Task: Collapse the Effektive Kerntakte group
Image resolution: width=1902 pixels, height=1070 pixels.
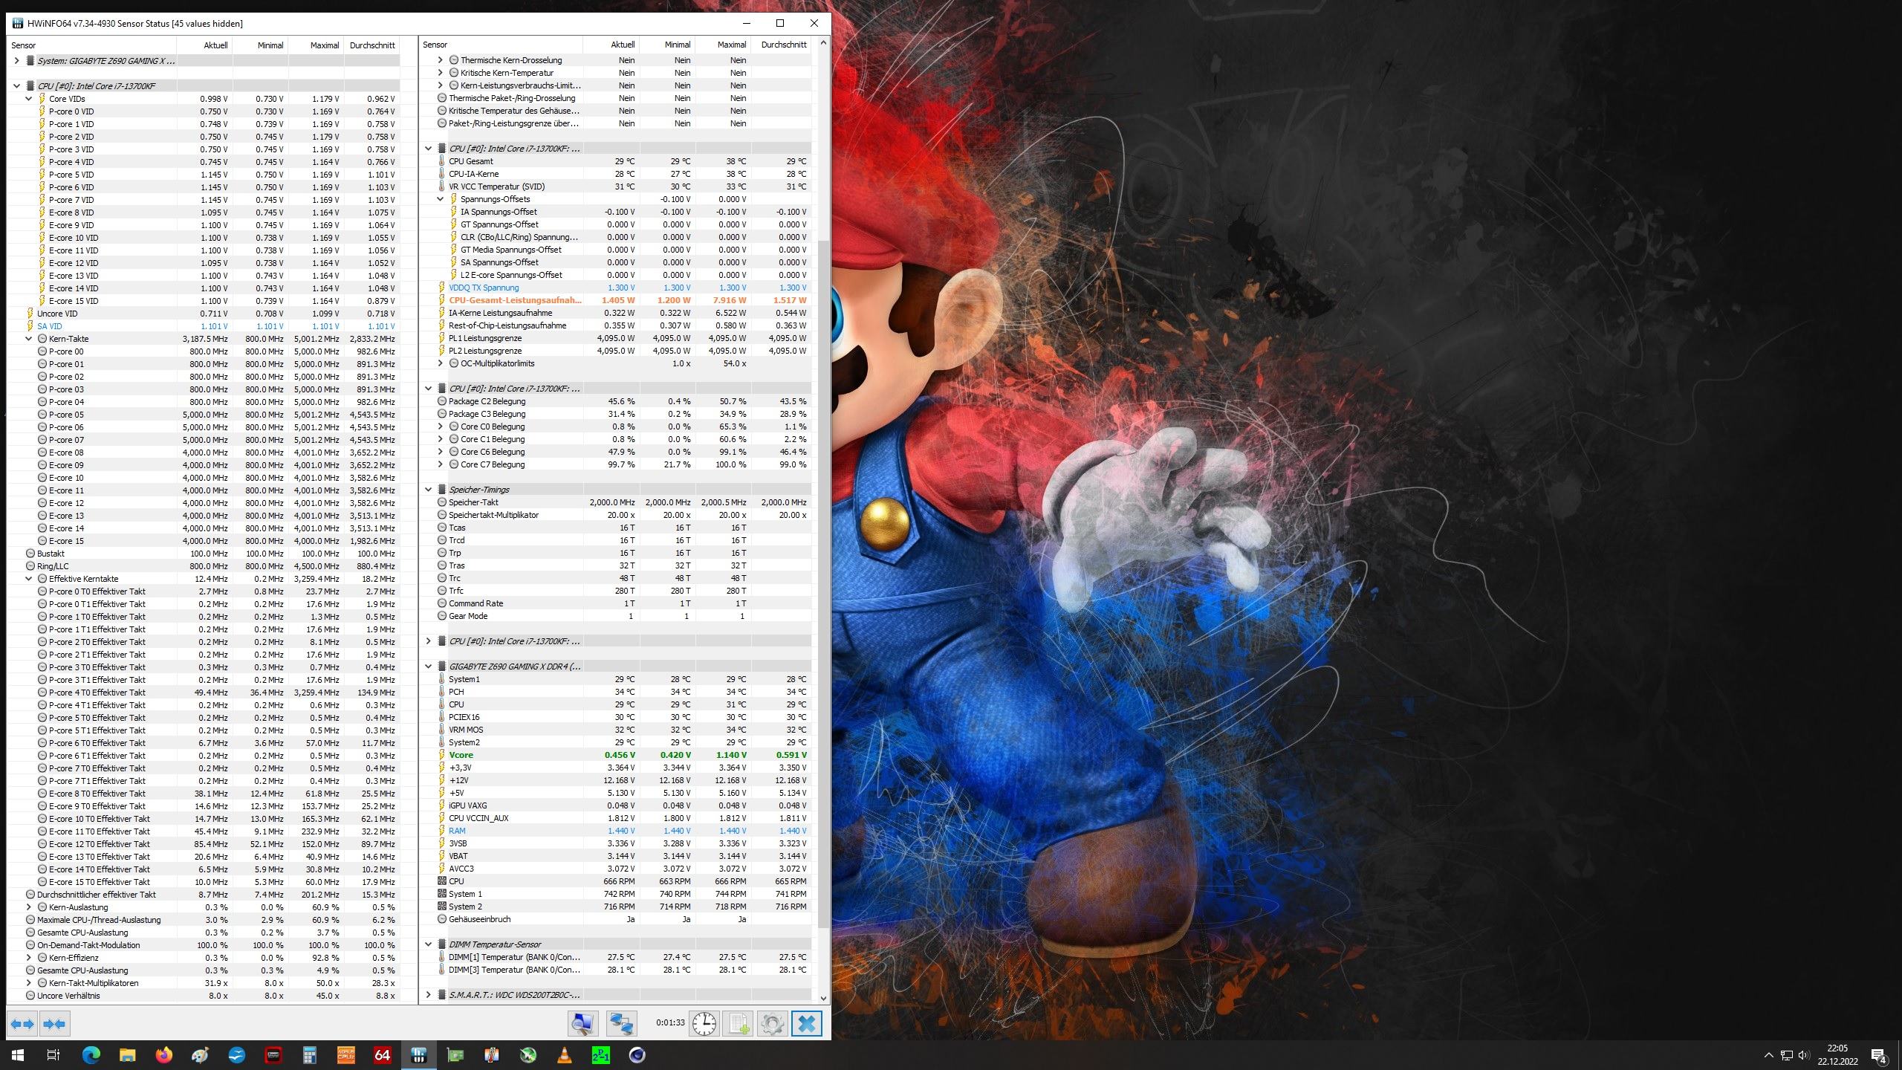Action: 28,579
